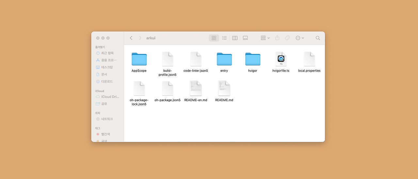The width and height of the screenshot is (418, 179).
Task: Click the tag toolbar icon
Action: click(287, 38)
